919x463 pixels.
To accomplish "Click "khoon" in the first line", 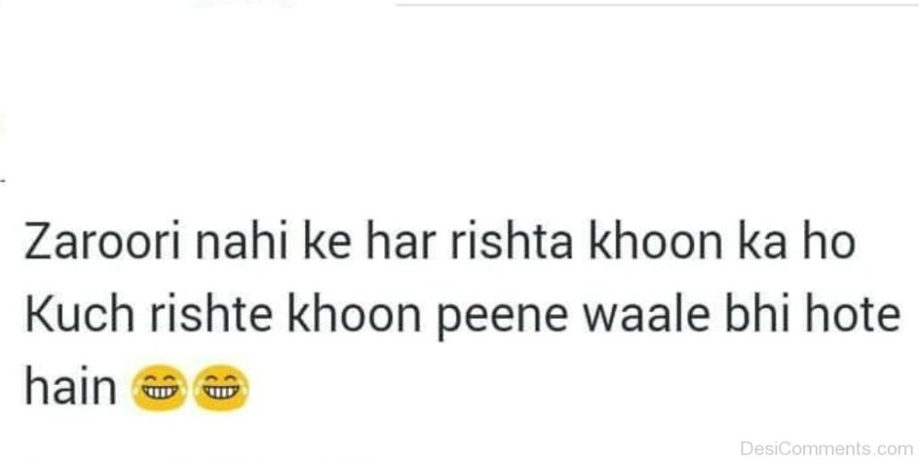I will pyautogui.click(x=655, y=241).
